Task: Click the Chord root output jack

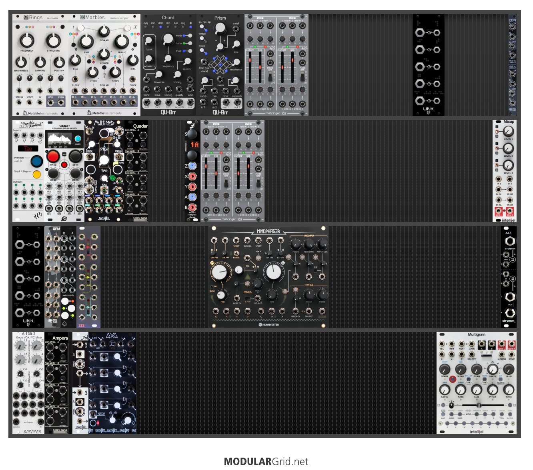Action: pyautogui.click(x=146, y=102)
